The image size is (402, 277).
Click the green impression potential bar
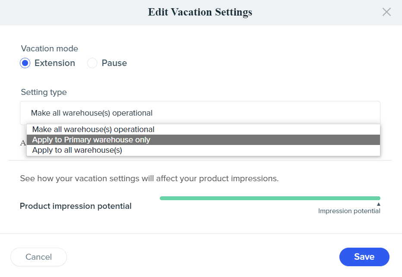pos(270,198)
